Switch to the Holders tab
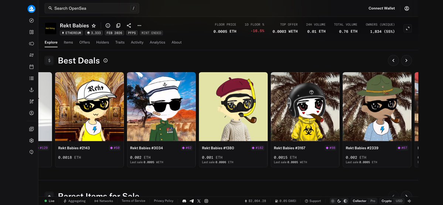 103,42
